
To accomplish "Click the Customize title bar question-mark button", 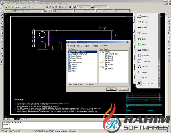I will [x=127, y=42].
